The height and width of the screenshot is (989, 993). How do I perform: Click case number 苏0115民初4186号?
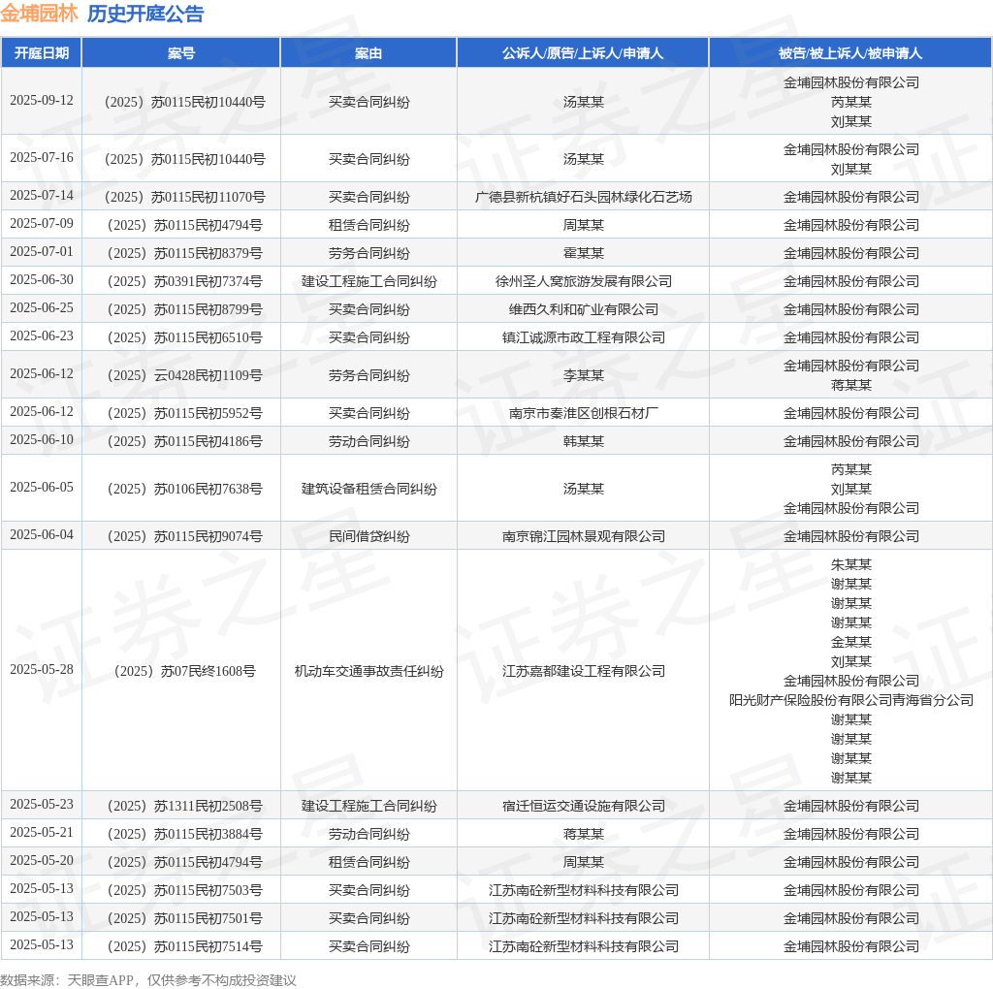click(184, 441)
